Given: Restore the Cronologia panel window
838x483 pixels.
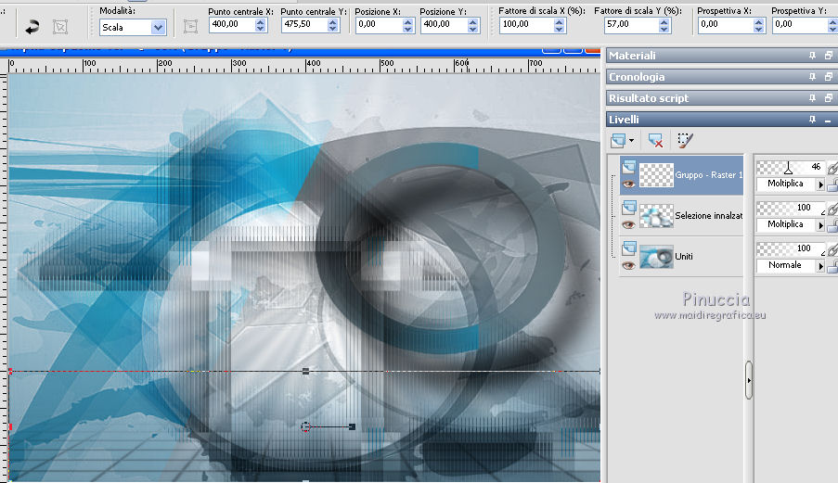Looking at the screenshot, I should 829,77.
